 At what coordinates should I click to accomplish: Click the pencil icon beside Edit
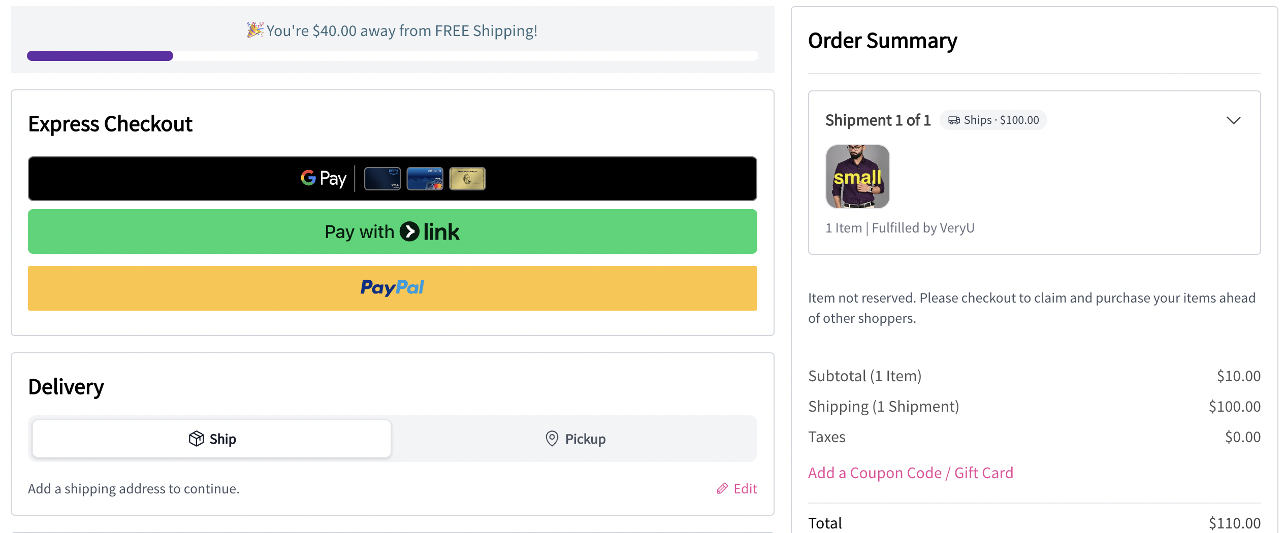tap(722, 488)
